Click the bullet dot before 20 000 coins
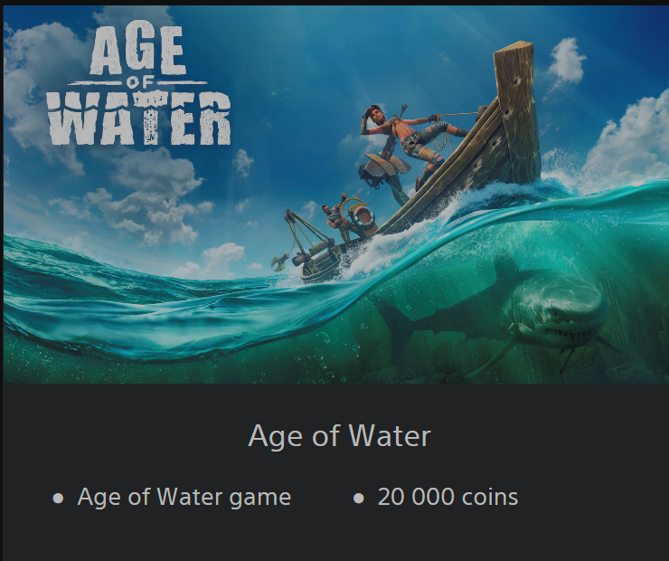 [x=359, y=499]
